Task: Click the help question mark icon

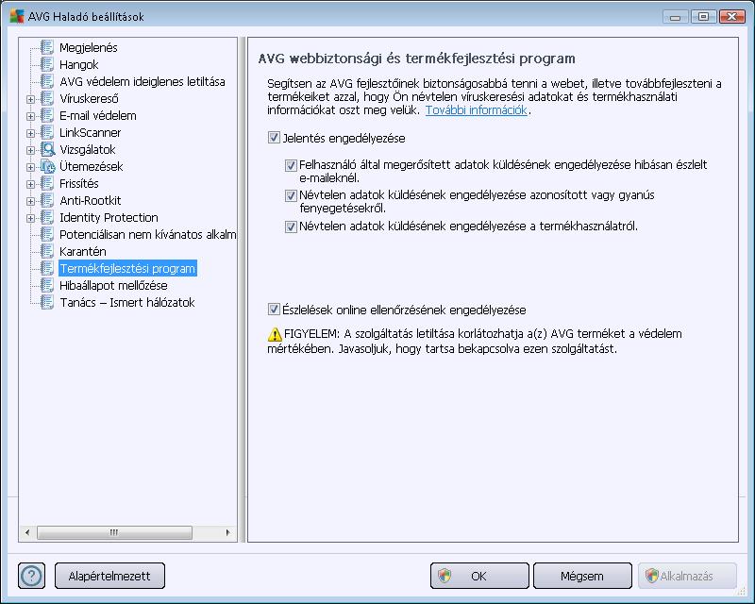Action: pyautogui.click(x=32, y=576)
